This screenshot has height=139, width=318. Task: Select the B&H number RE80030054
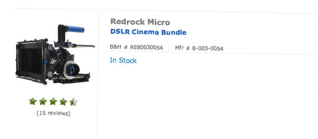click(146, 47)
